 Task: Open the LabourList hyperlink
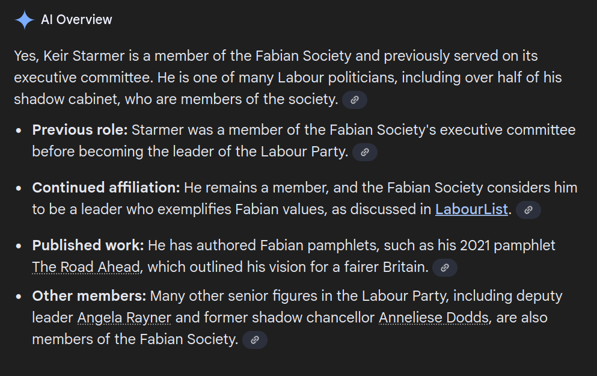tap(472, 209)
